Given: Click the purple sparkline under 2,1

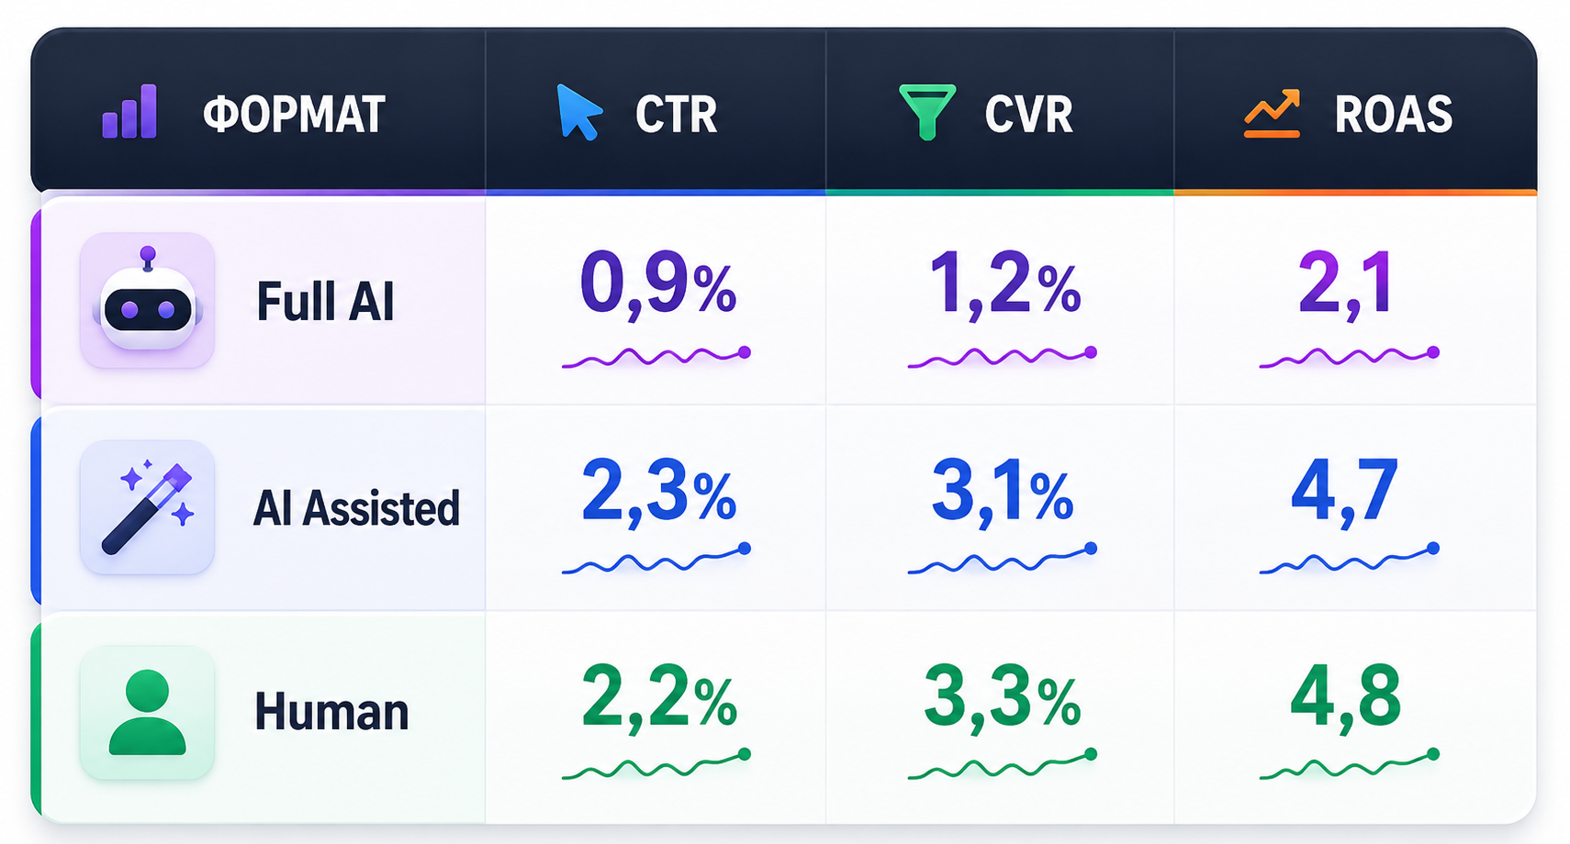Looking at the screenshot, I should [x=1349, y=357].
